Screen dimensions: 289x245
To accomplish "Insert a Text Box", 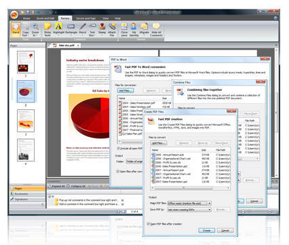I will [x=92, y=29].
